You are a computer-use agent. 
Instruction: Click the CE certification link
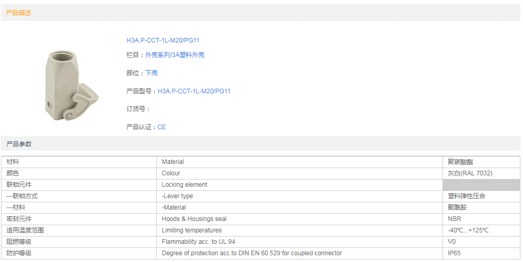pyautogui.click(x=162, y=127)
